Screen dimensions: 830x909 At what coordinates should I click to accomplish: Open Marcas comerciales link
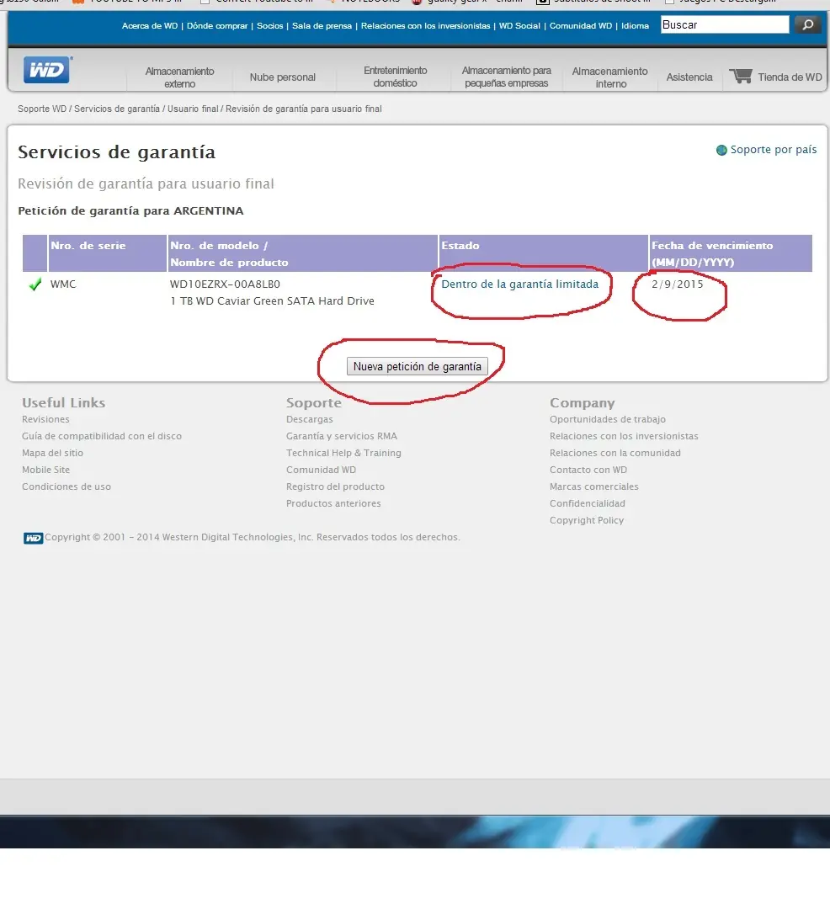coord(594,486)
